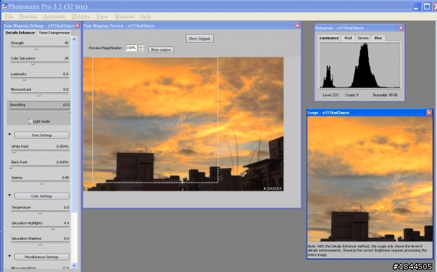437x272 pixels.
Task: Click the Gamma slider handle
Action: tap(42, 183)
